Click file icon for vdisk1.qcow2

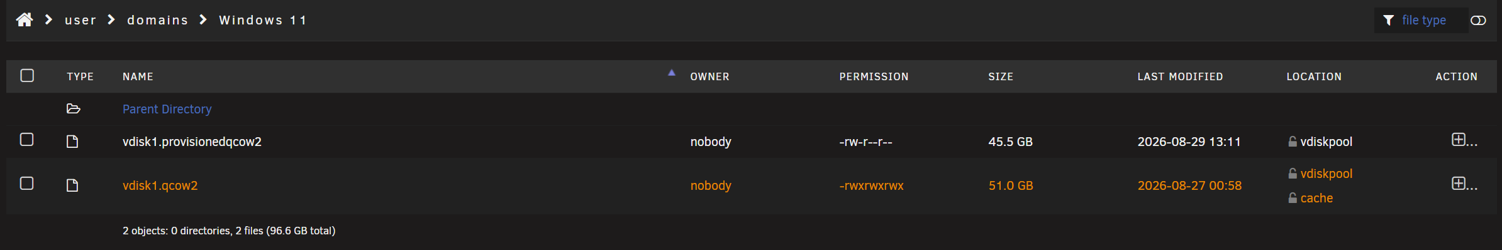pos(72,185)
